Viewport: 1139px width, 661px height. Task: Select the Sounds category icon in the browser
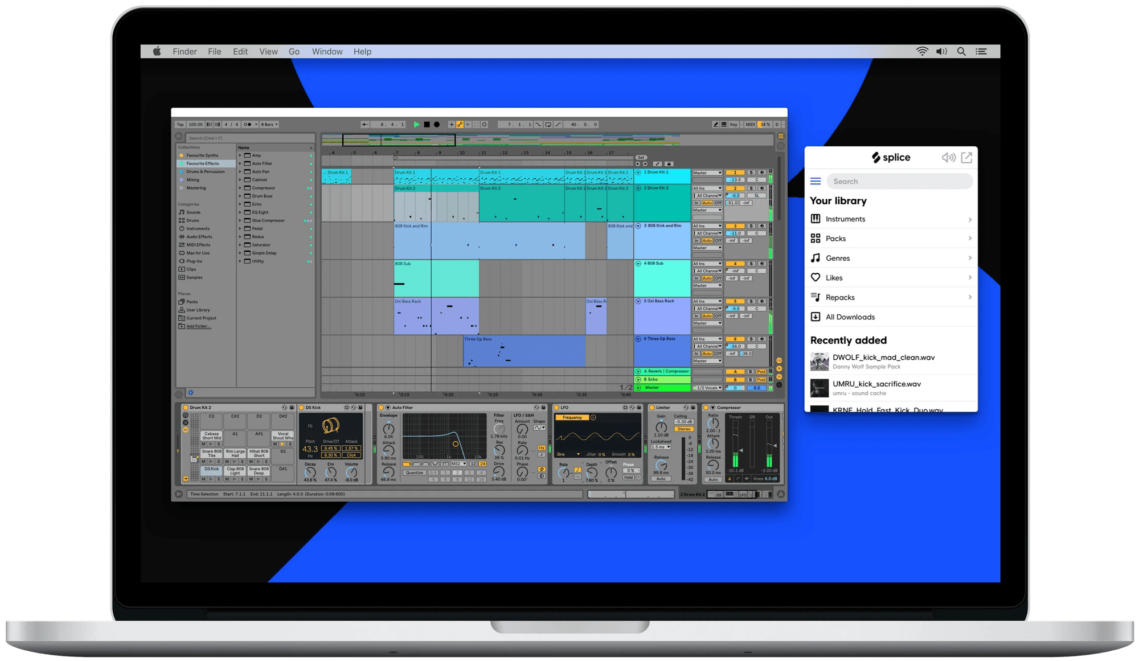point(182,212)
